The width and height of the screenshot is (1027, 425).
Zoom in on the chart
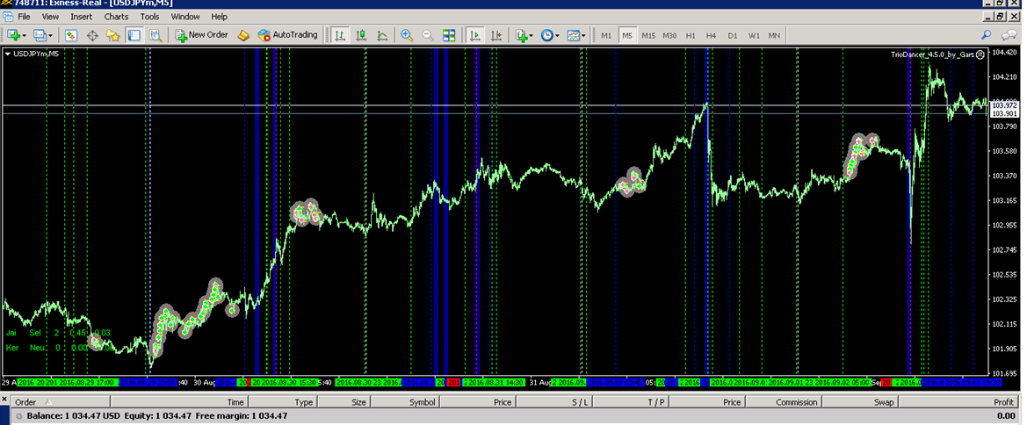coord(407,35)
